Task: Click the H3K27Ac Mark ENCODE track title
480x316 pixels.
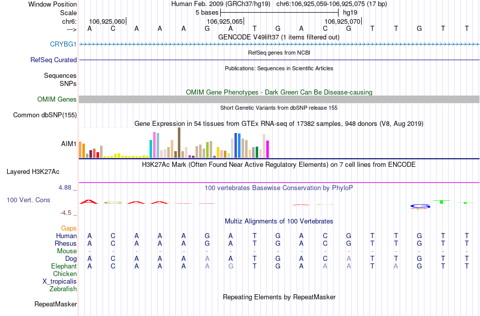Action: coord(278,165)
